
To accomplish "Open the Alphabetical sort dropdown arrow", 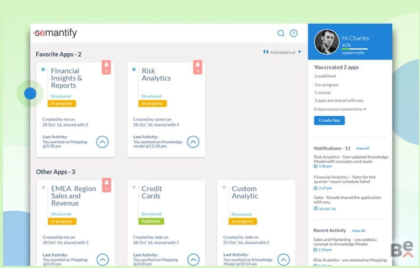I will coord(300,52).
